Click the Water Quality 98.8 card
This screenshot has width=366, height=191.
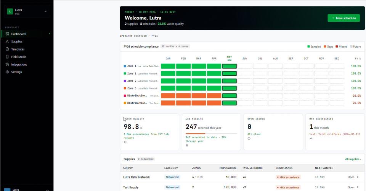click(149, 132)
